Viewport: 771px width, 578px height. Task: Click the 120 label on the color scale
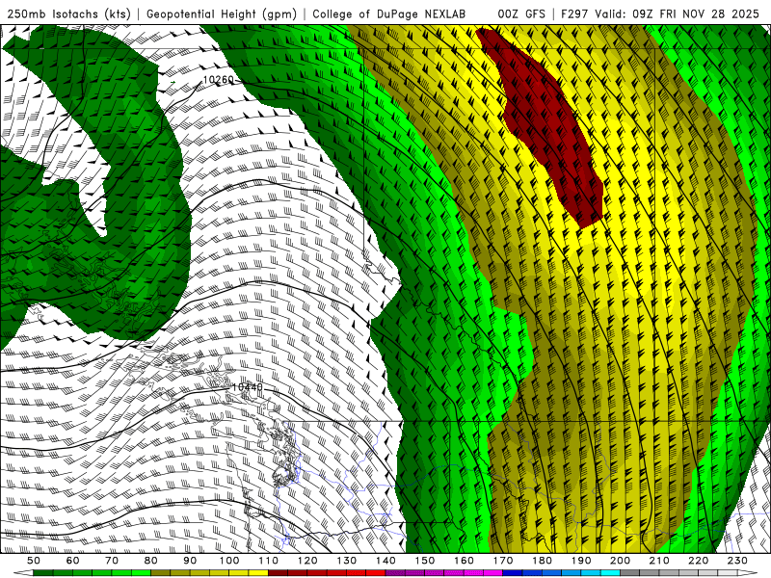(307, 561)
